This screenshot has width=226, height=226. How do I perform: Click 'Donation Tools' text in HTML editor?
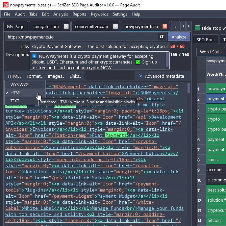[43, 172]
